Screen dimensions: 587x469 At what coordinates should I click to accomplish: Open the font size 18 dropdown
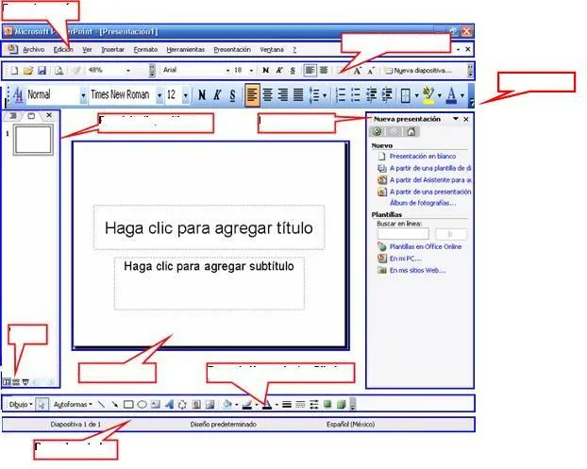pyautogui.click(x=251, y=71)
